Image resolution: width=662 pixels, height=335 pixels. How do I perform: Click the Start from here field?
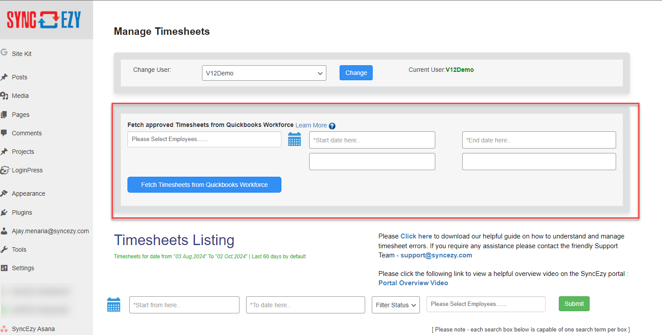tap(184, 305)
